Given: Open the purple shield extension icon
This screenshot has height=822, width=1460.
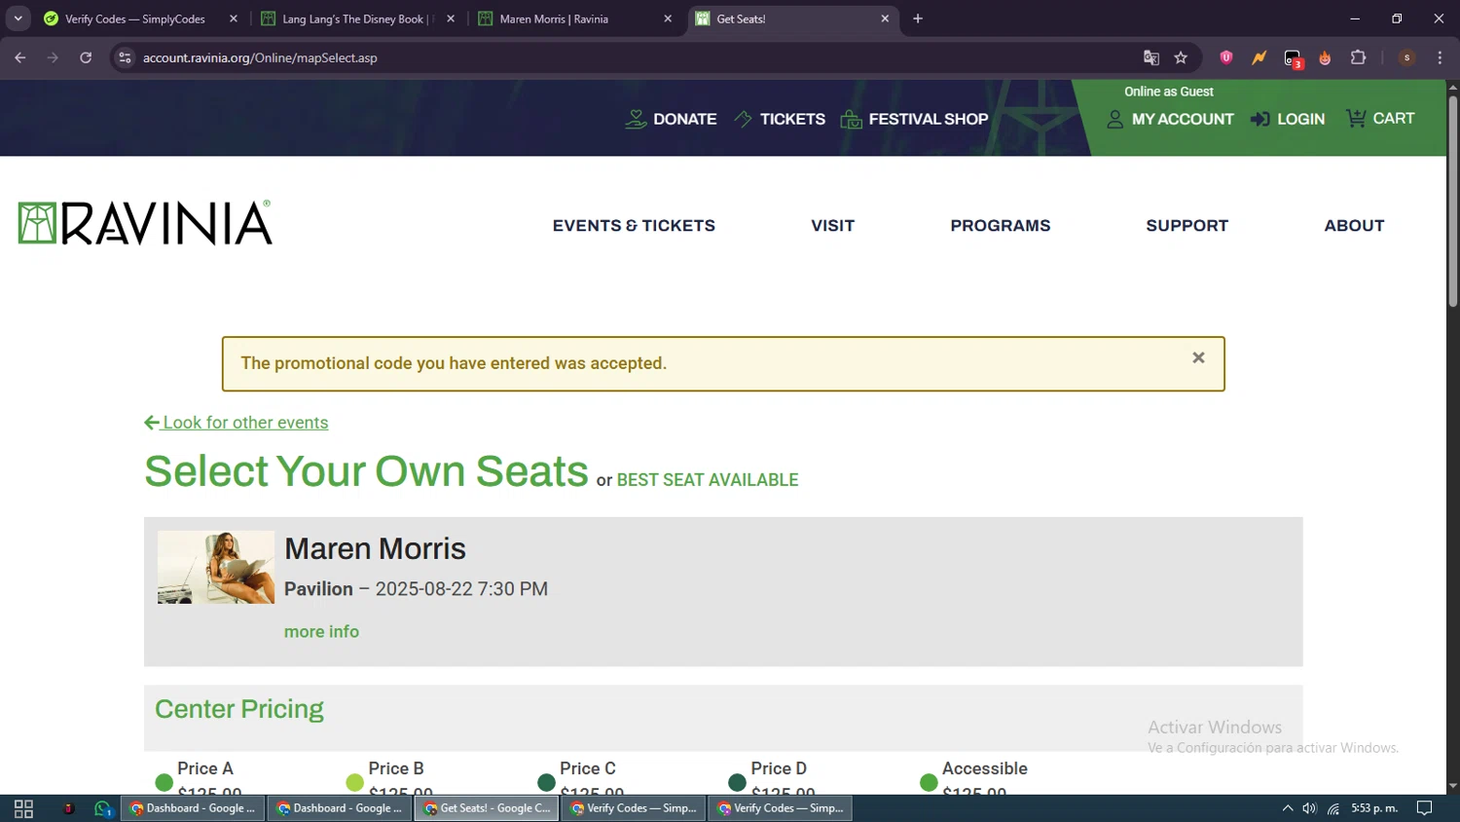Looking at the screenshot, I should point(1226,57).
